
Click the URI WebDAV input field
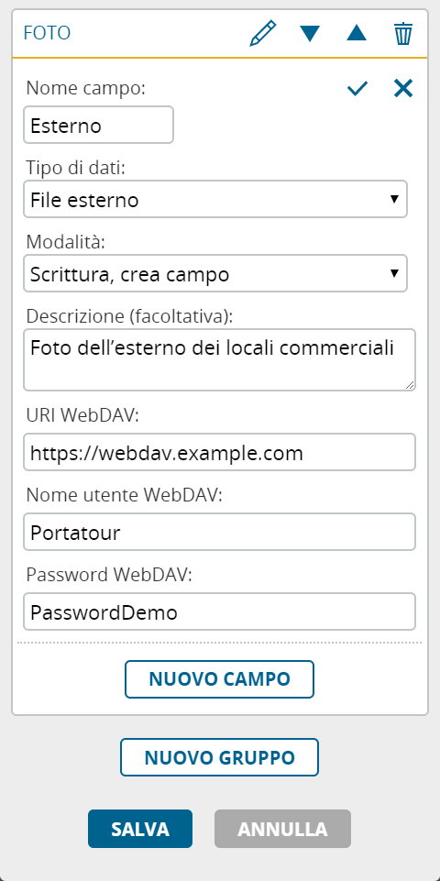tap(219, 452)
